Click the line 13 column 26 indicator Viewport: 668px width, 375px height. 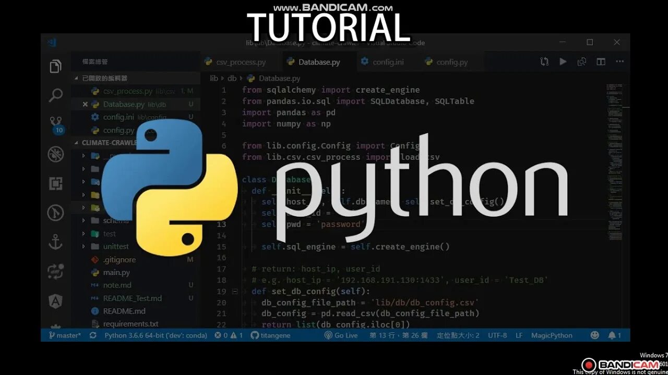(x=398, y=335)
